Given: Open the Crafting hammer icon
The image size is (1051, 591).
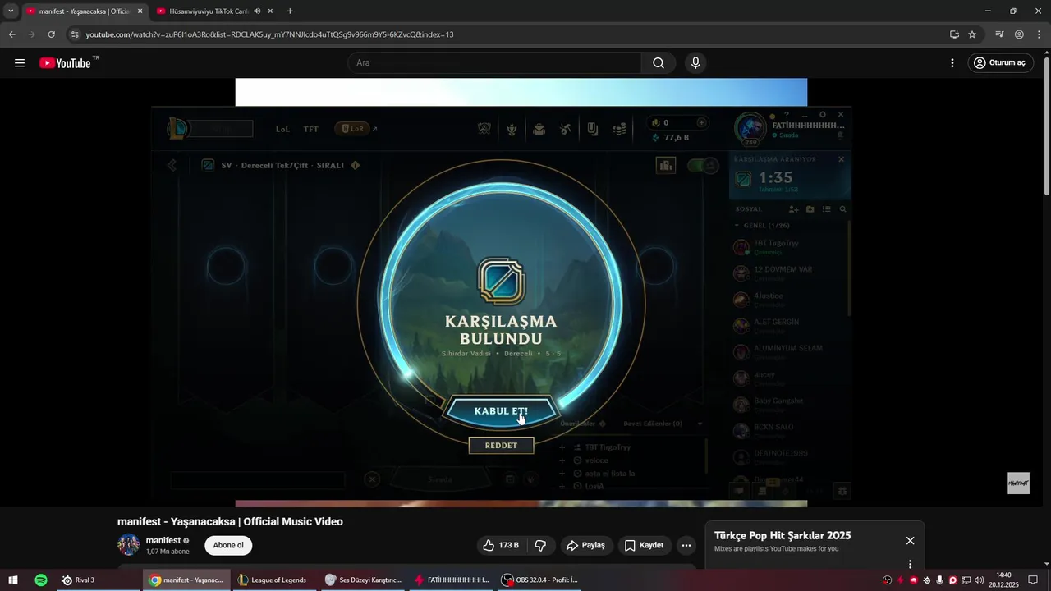Looking at the screenshot, I should (565, 129).
